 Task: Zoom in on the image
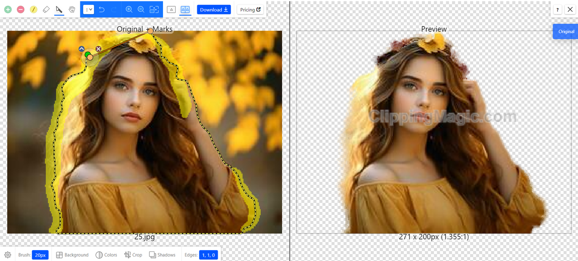[129, 9]
